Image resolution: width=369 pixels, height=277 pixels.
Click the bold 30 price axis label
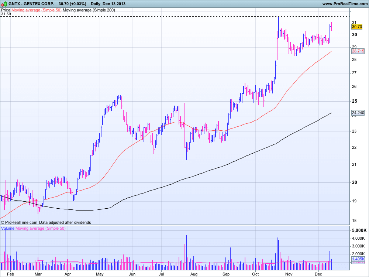(x=354, y=35)
